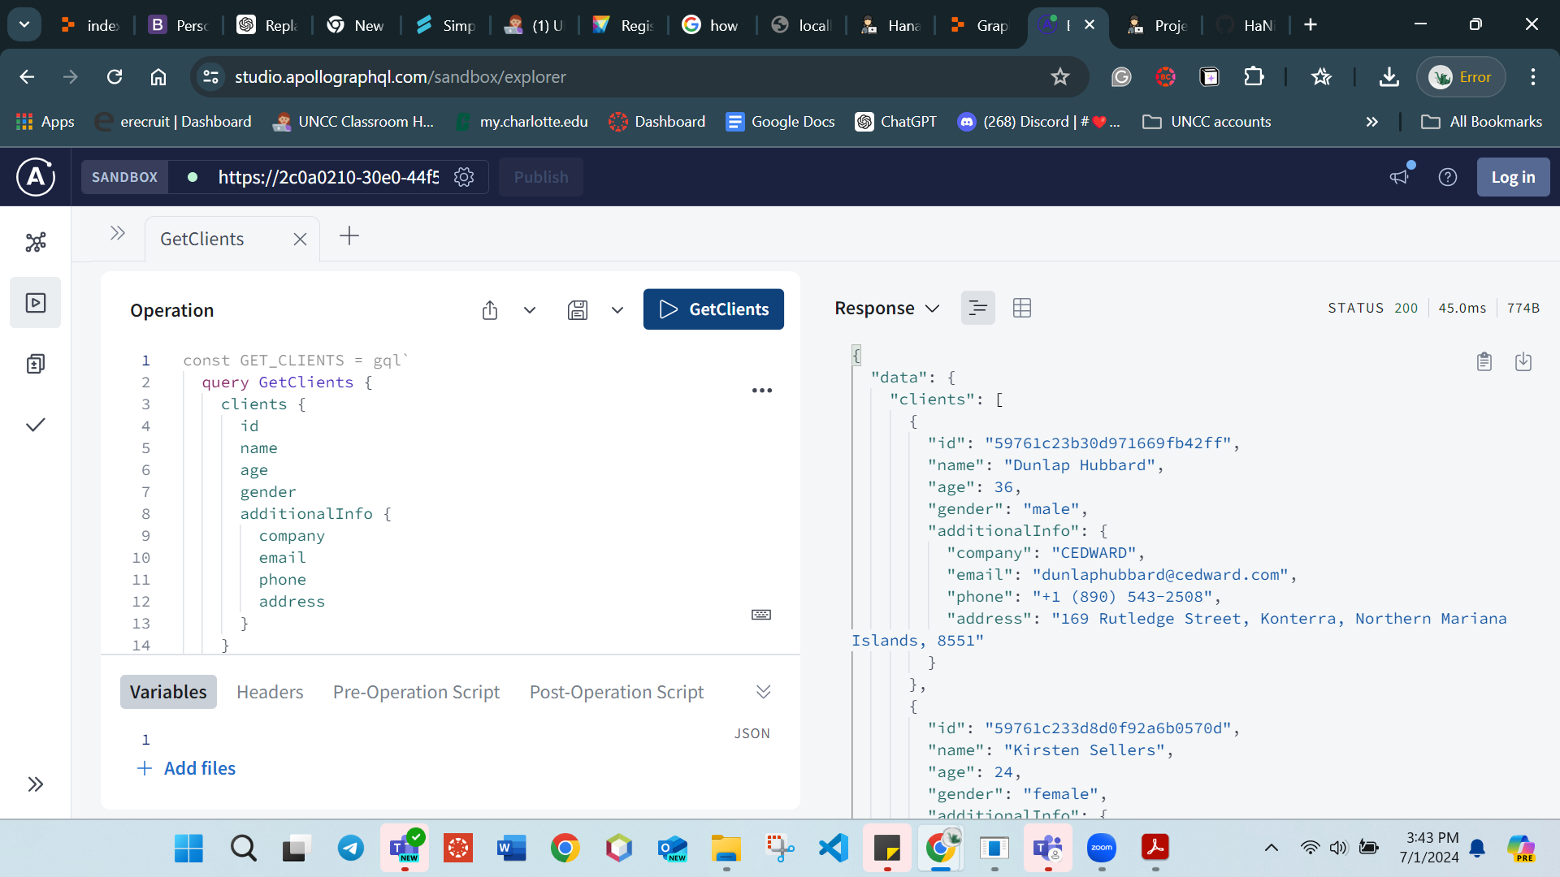Open the schema diff sidebar icon
Screen dimensions: 1560x877
click(36, 364)
